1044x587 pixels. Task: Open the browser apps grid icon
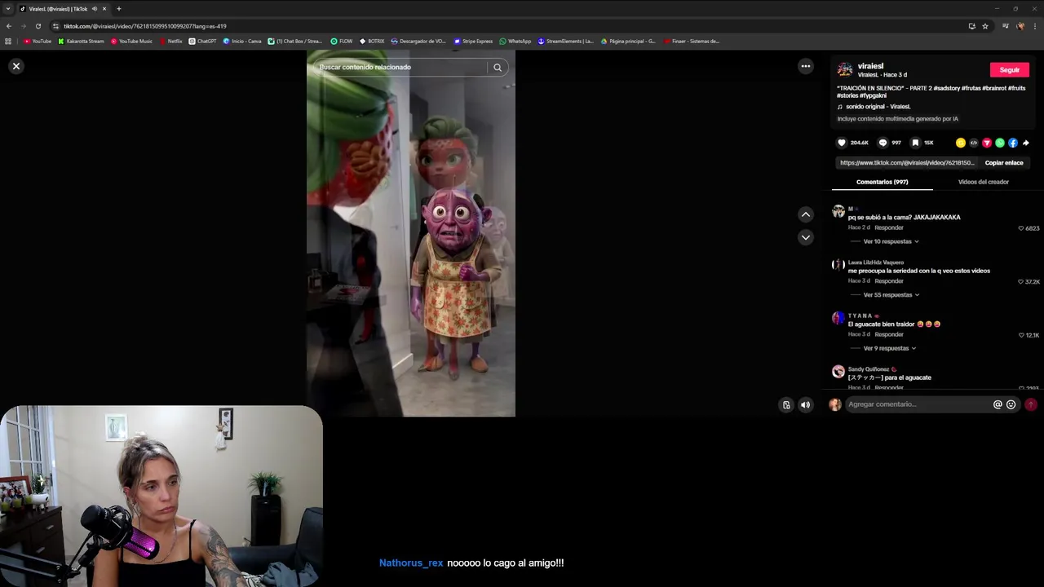pyautogui.click(x=8, y=41)
